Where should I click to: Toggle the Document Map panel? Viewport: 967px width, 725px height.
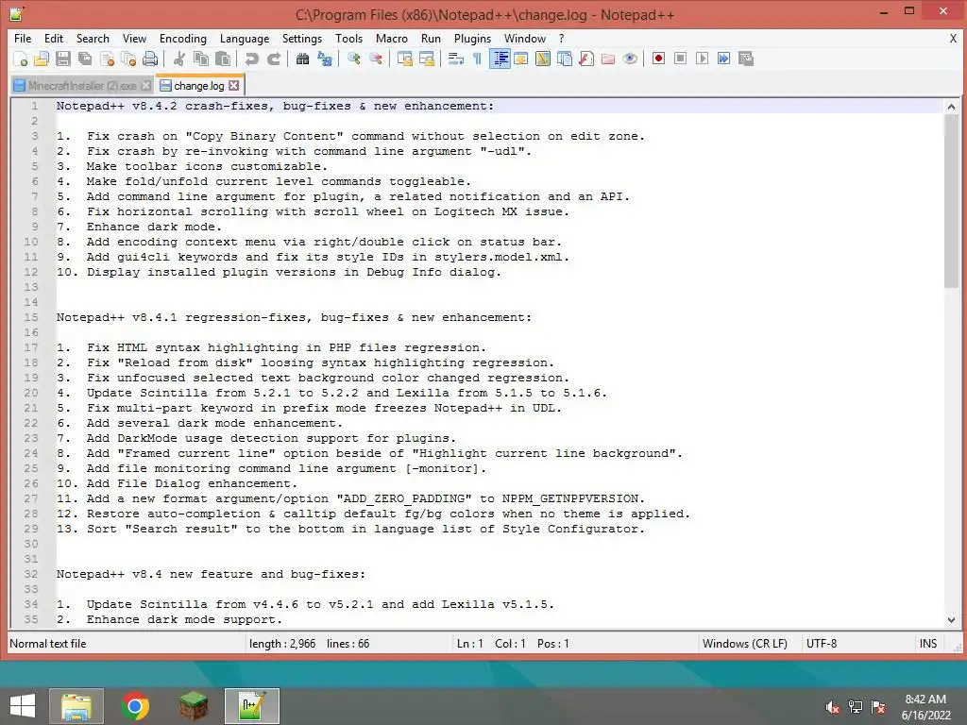[x=543, y=59]
